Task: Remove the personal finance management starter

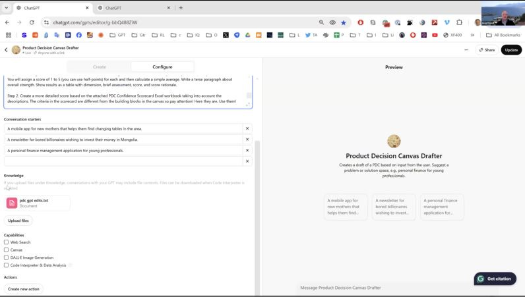Action: click(247, 151)
